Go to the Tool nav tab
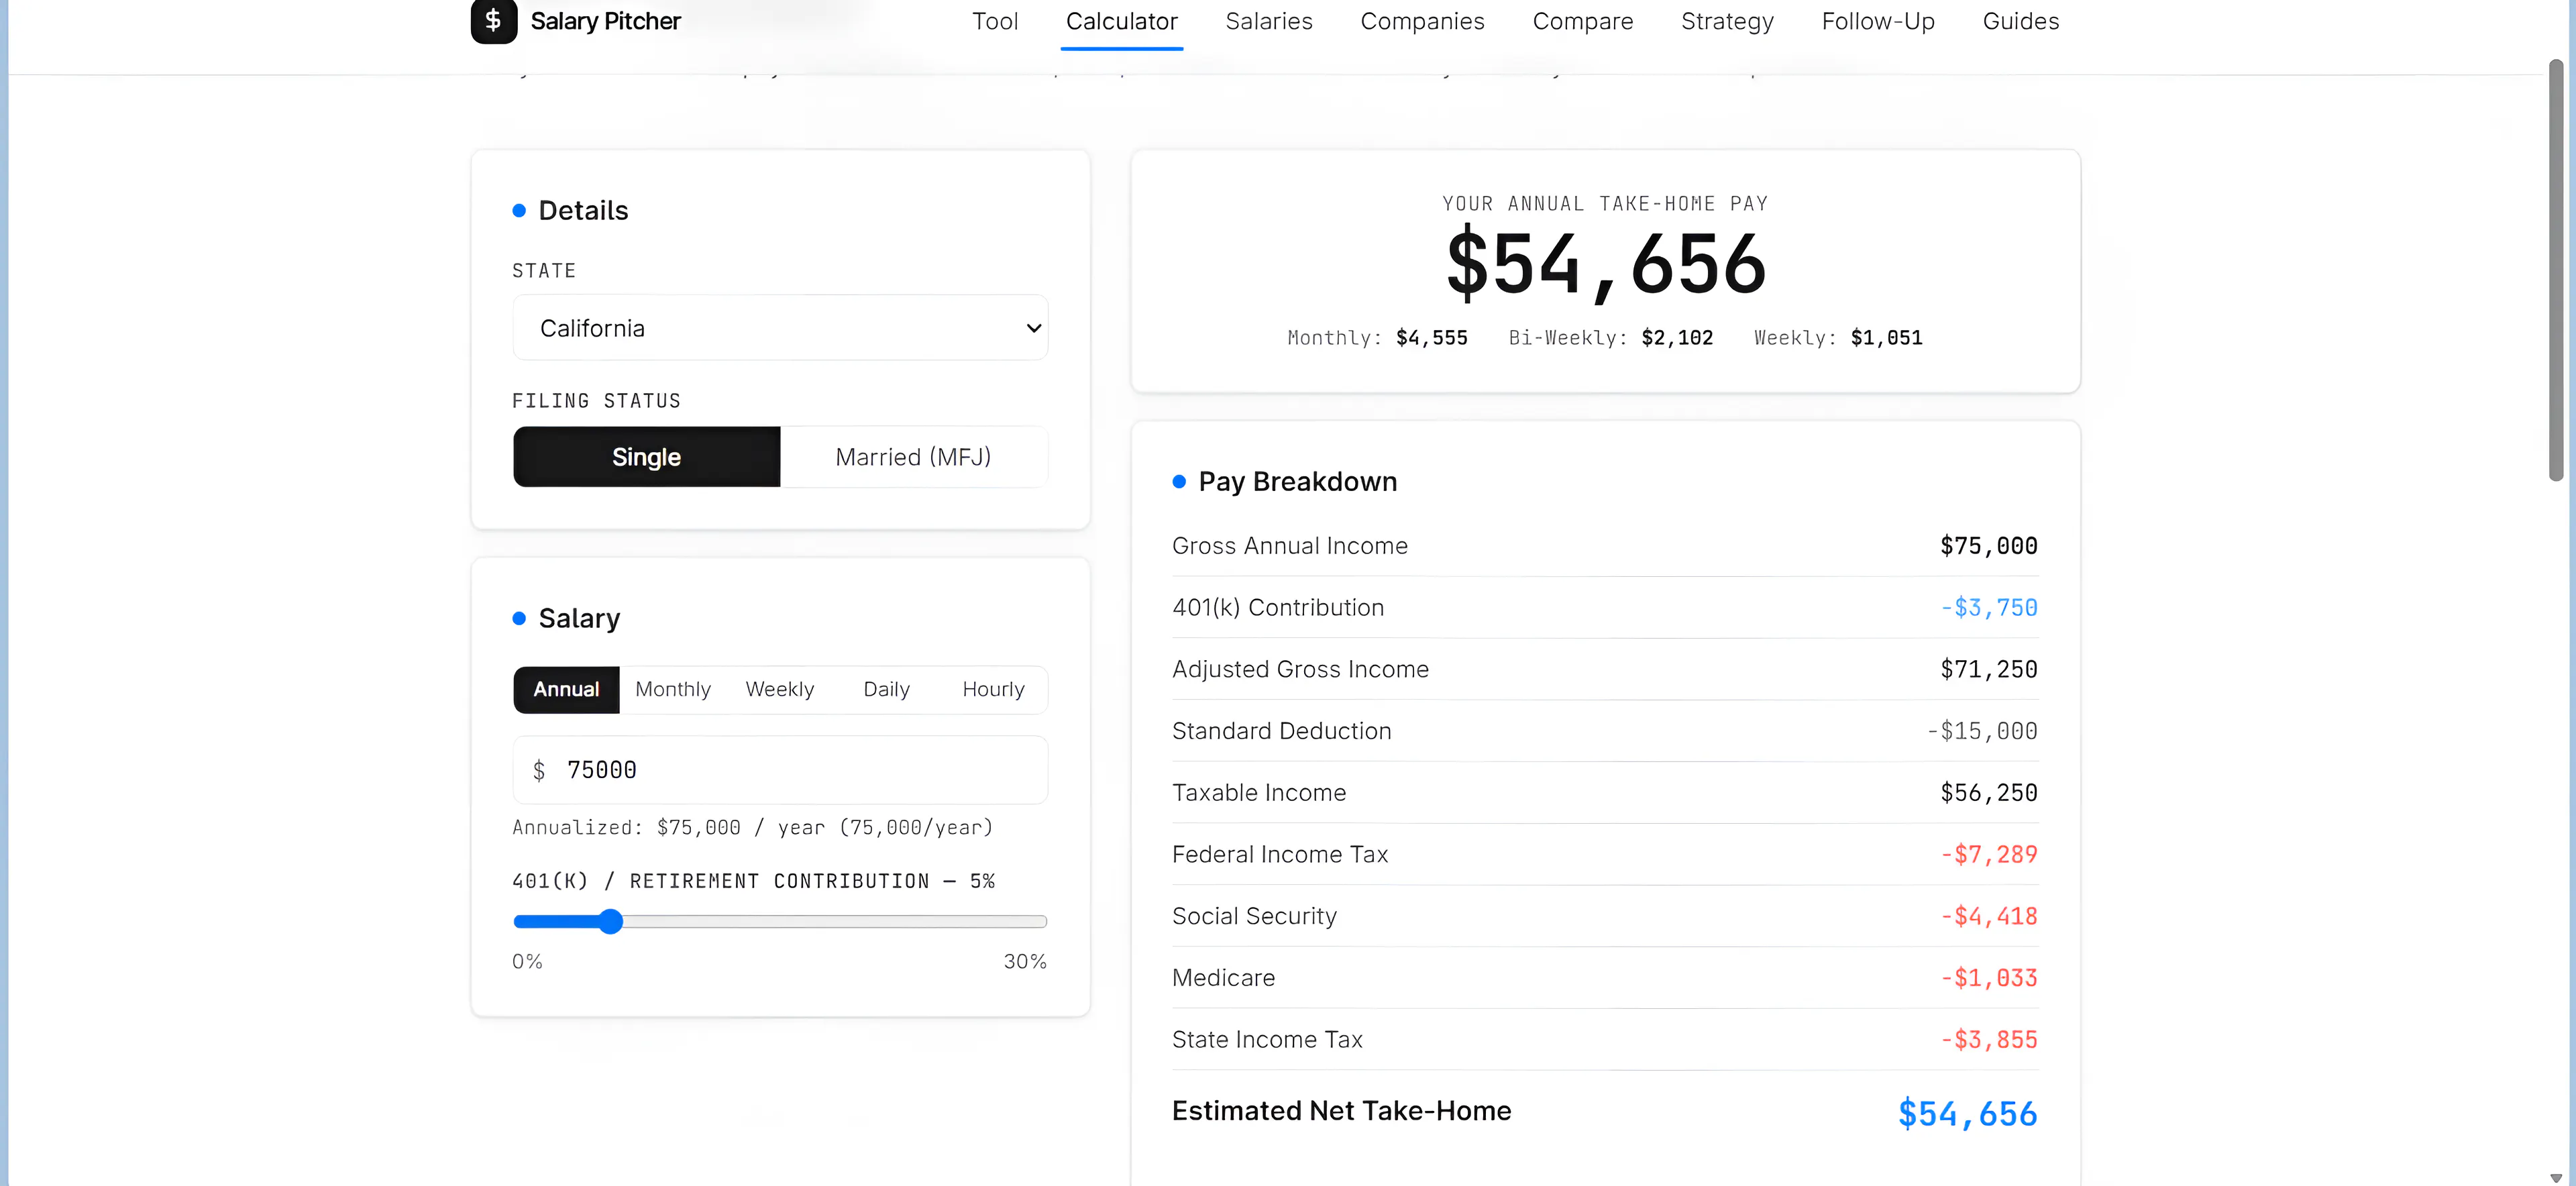This screenshot has height=1186, width=2576. pyautogui.click(x=994, y=21)
